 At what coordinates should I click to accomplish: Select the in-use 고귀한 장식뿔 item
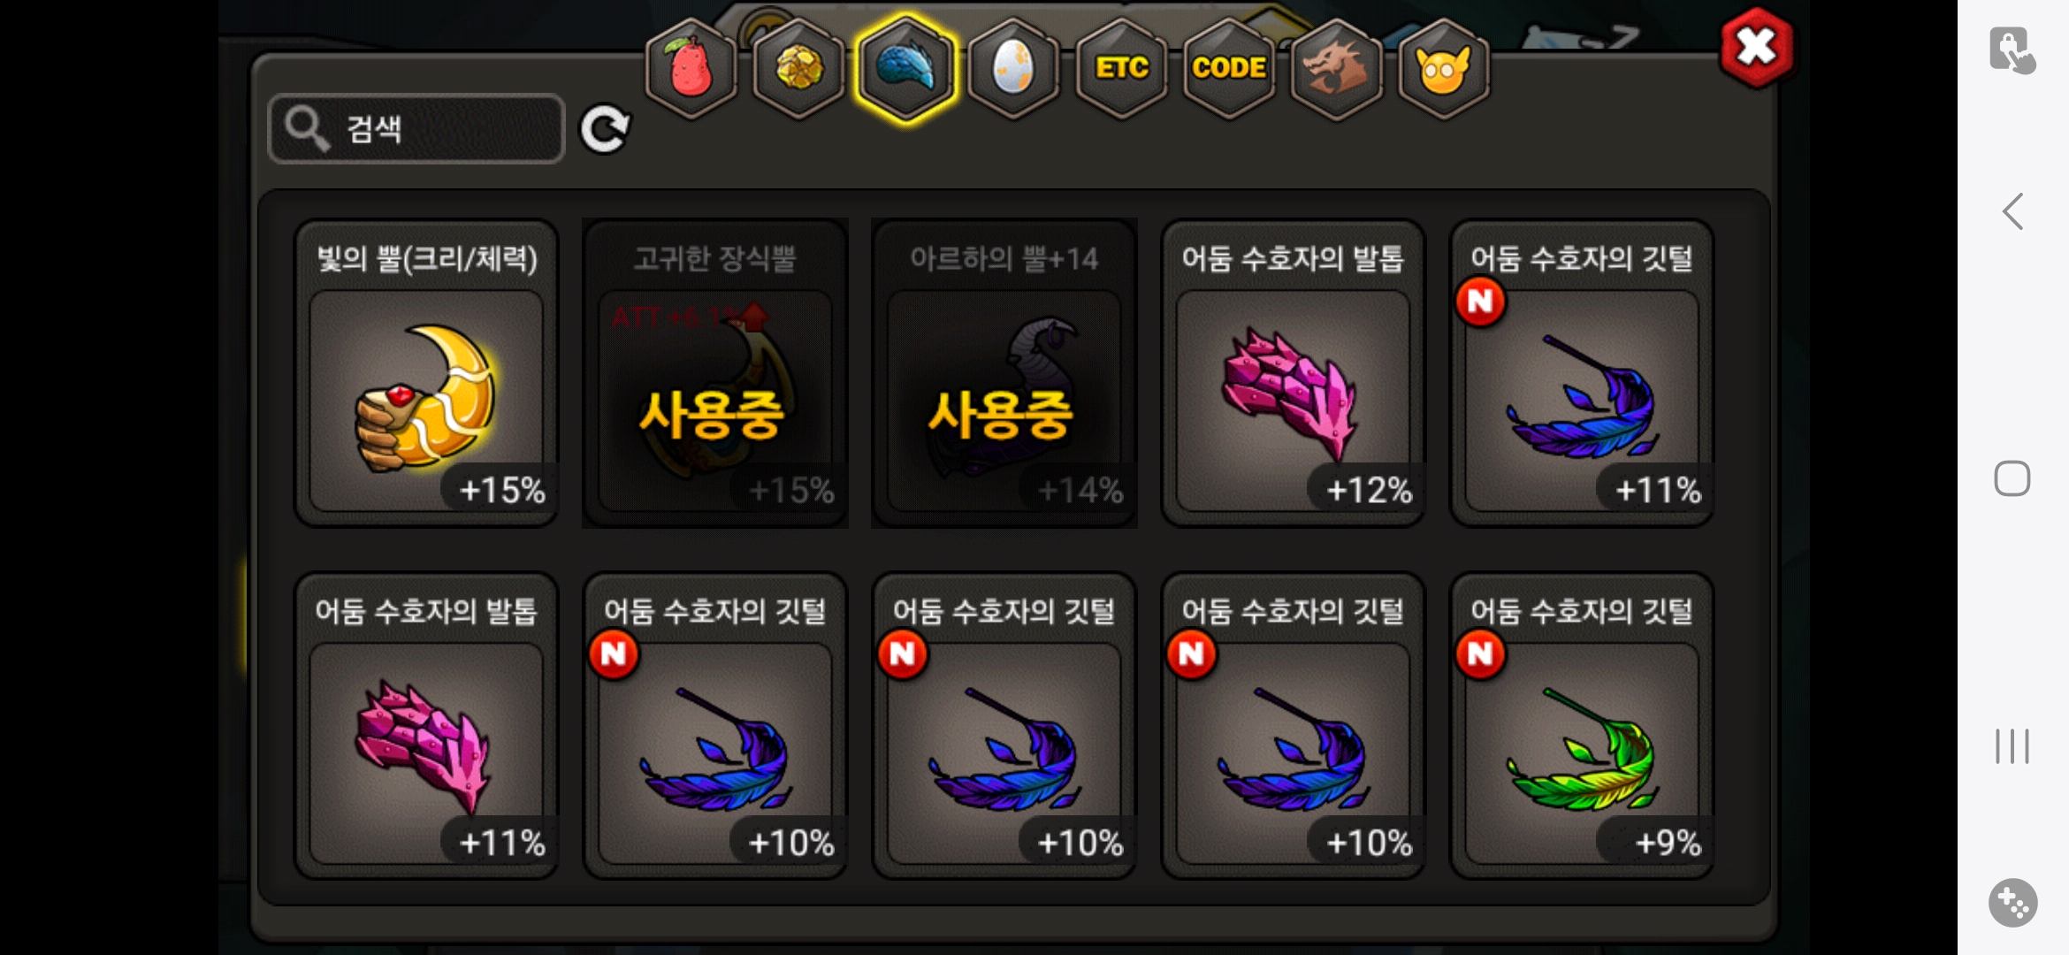click(715, 373)
